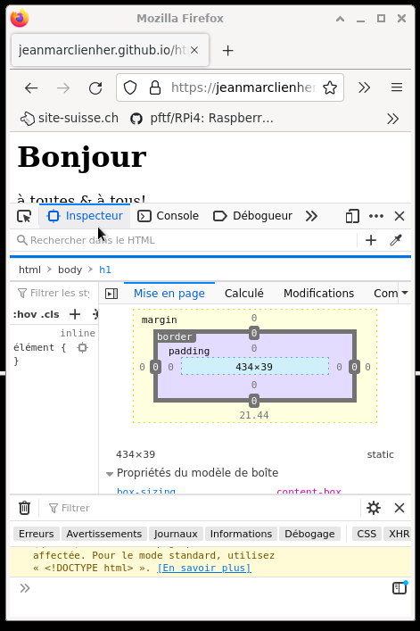Open DevTools options three-dot menu
This screenshot has width=420, height=631.
point(376,216)
